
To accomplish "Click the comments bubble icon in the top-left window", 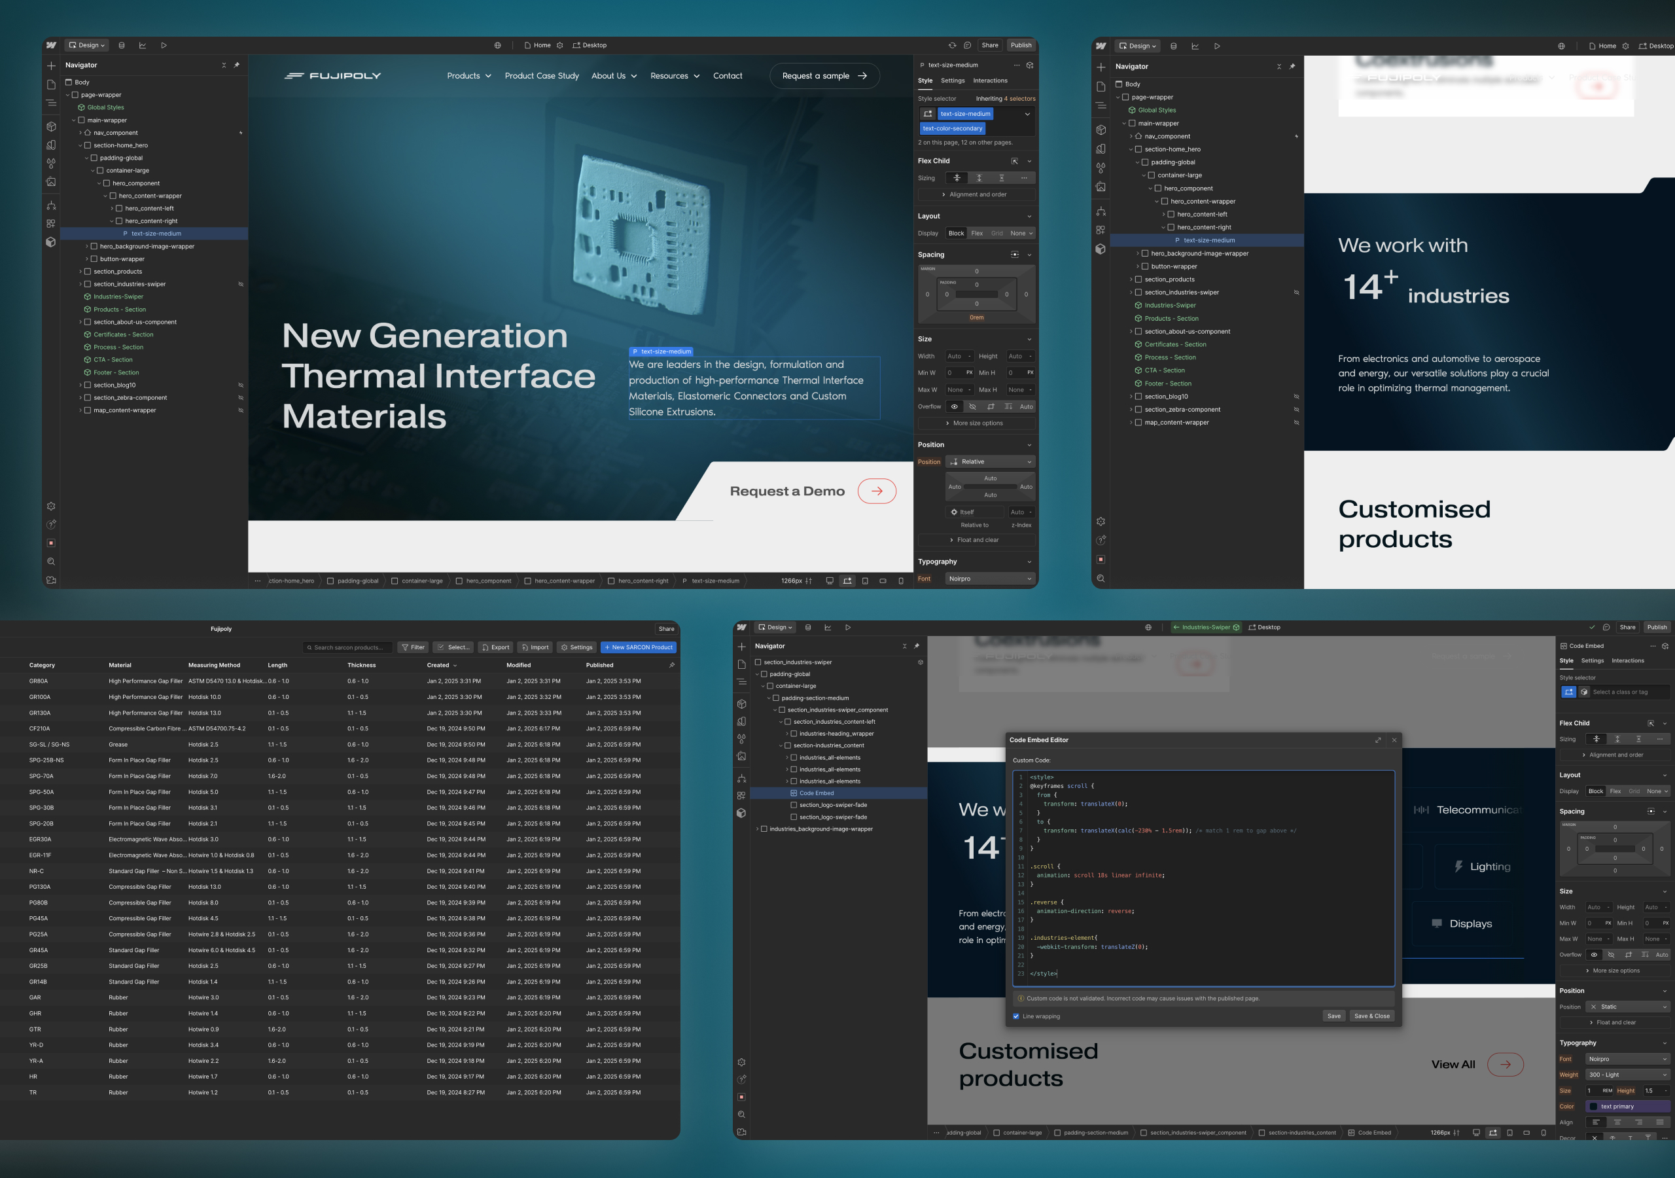I will point(967,45).
